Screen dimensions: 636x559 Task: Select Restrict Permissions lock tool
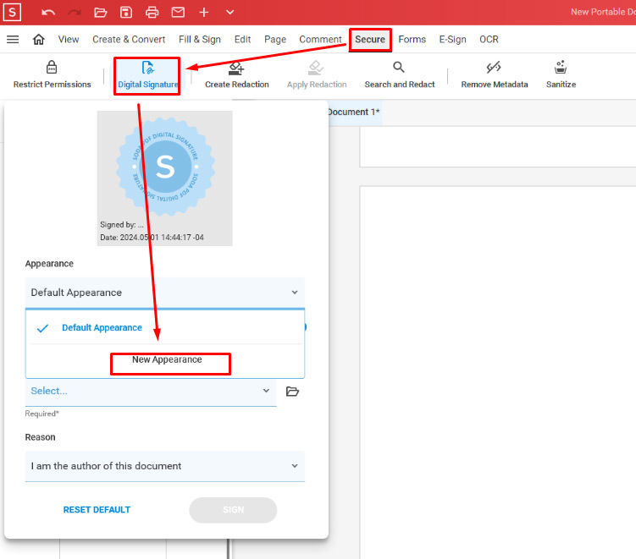52,74
